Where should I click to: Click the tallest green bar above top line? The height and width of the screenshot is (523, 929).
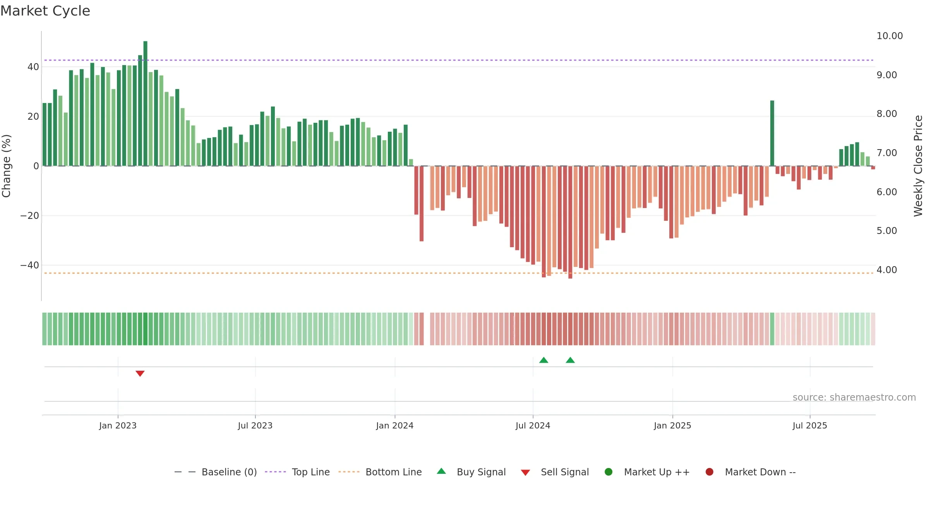[146, 103]
